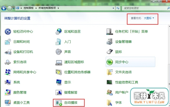Open the 用户帐户 people icon
This screenshot has height=107, width=170.
[109, 93]
